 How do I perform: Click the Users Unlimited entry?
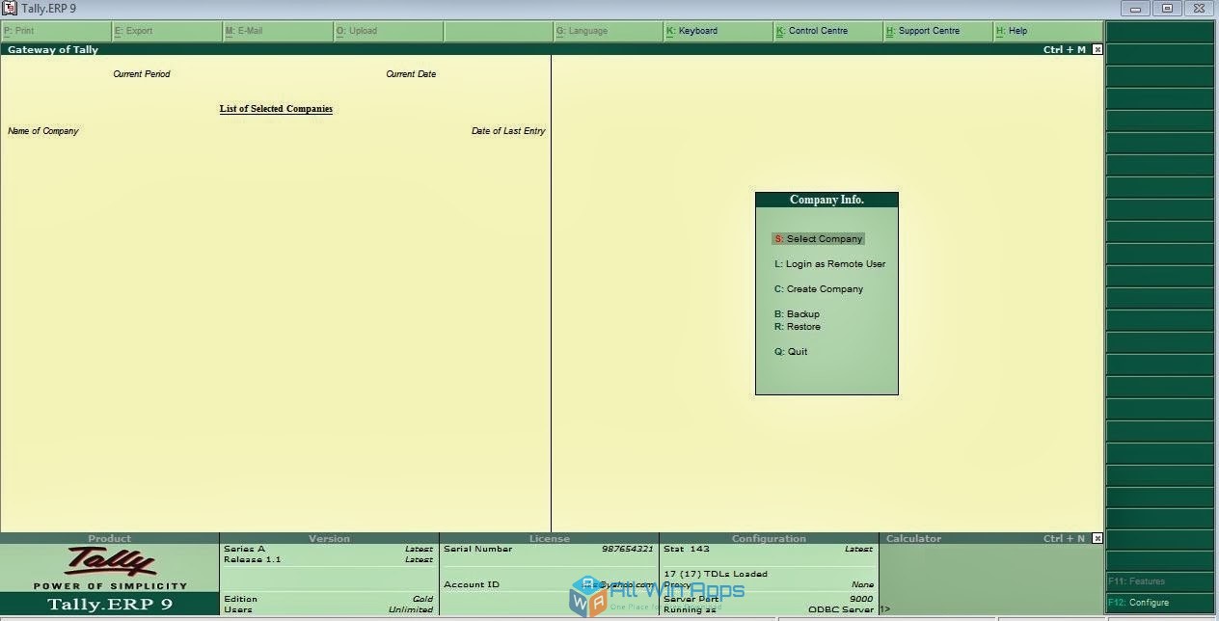pyautogui.click(x=328, y=609)
